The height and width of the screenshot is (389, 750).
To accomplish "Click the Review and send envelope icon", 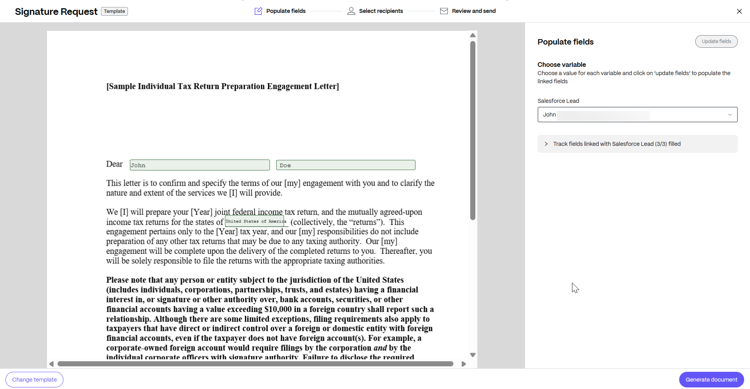I will [x=444, y=11].
